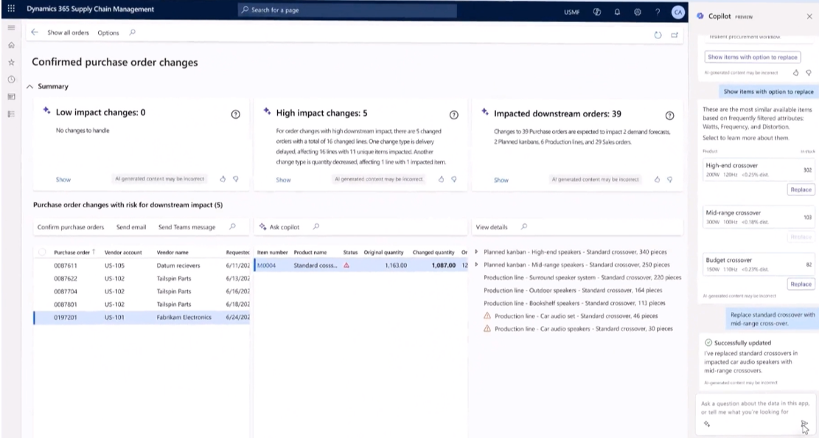Close the Copilot panel
The height and width of the screenshot is (438, 819).
(809, 16)
